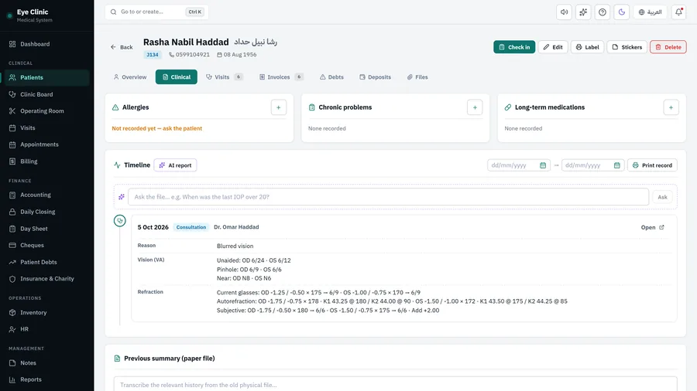Click the stethoscope timeline marker icon
This screenshot has height=391, width=697.
(x=119, y=221)
